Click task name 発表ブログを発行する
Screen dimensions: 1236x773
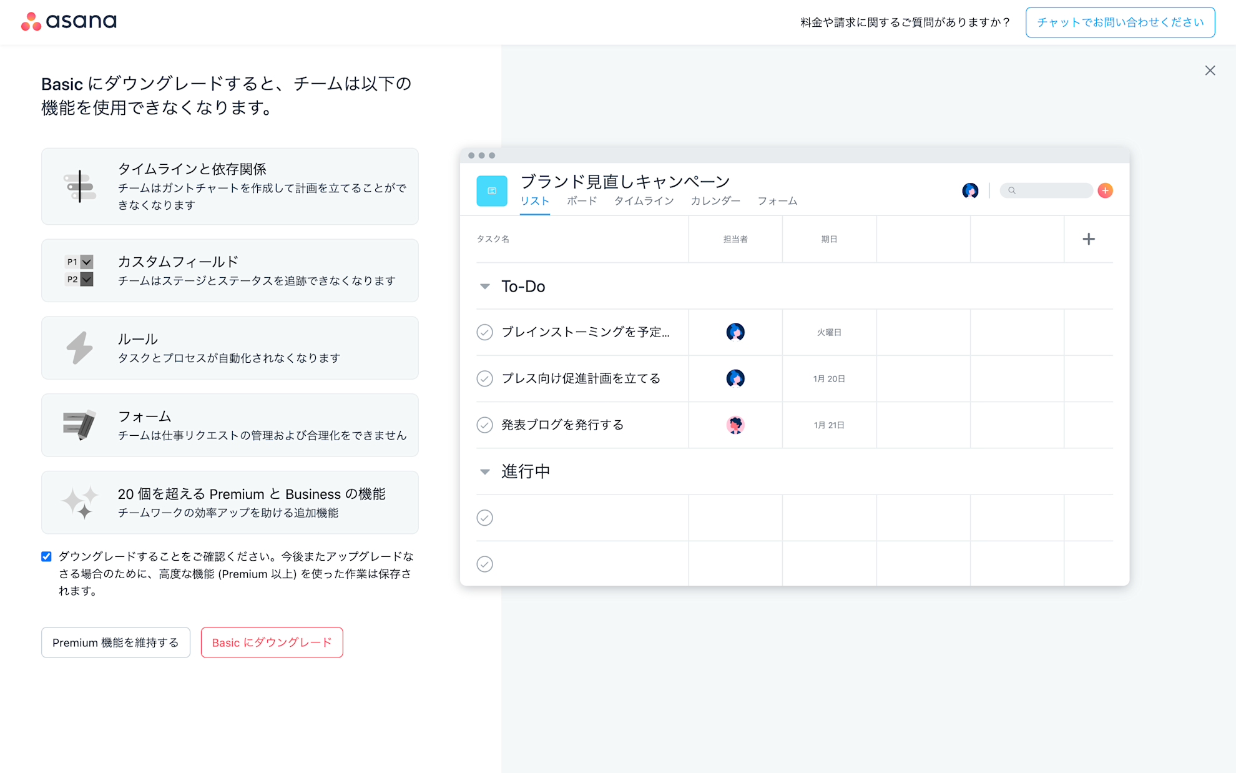pyautogui.click(x=562, y=425)
